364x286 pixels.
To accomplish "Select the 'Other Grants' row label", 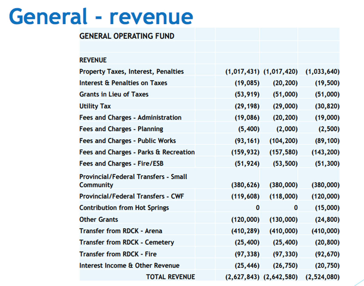I will click(x=99, y=219).
